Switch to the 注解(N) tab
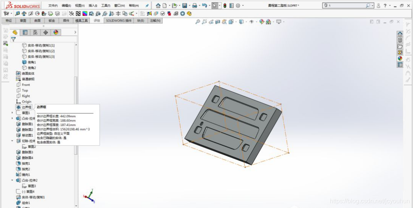413x208 pixels. (155, 21)
